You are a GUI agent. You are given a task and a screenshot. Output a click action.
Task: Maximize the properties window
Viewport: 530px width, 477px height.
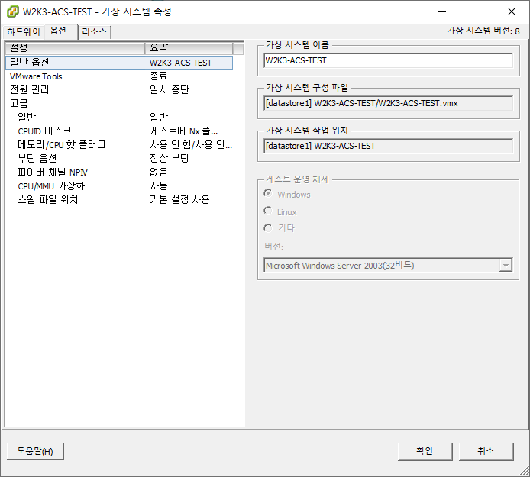477,11
